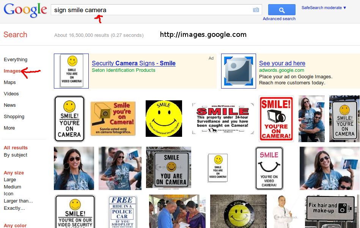The image size is (360, 228).
Task: Open the 24-hour Surveillance SMILE sign thumbnail
Action: (223, 119)
